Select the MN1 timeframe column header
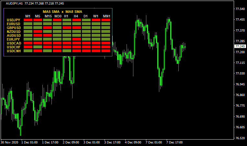The height and width of the screenshot is (146, 247). coord(106,16)
